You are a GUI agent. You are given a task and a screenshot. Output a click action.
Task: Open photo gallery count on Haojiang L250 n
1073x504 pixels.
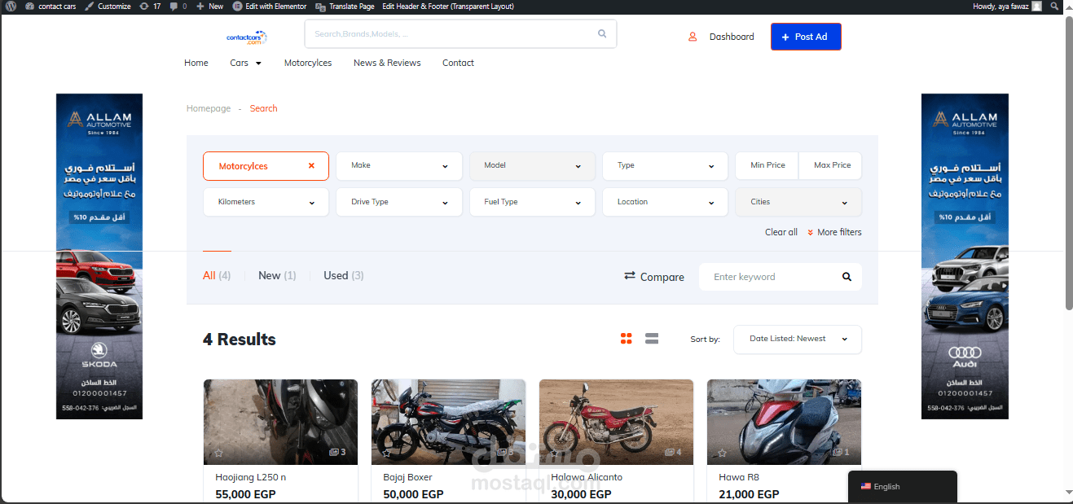(x=337, y=452)
